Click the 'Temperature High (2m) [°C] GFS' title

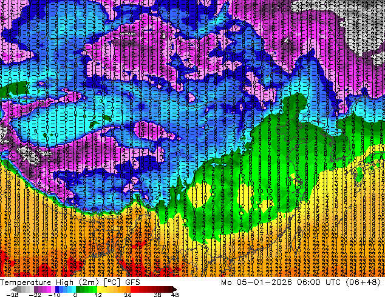pos(70,282)
